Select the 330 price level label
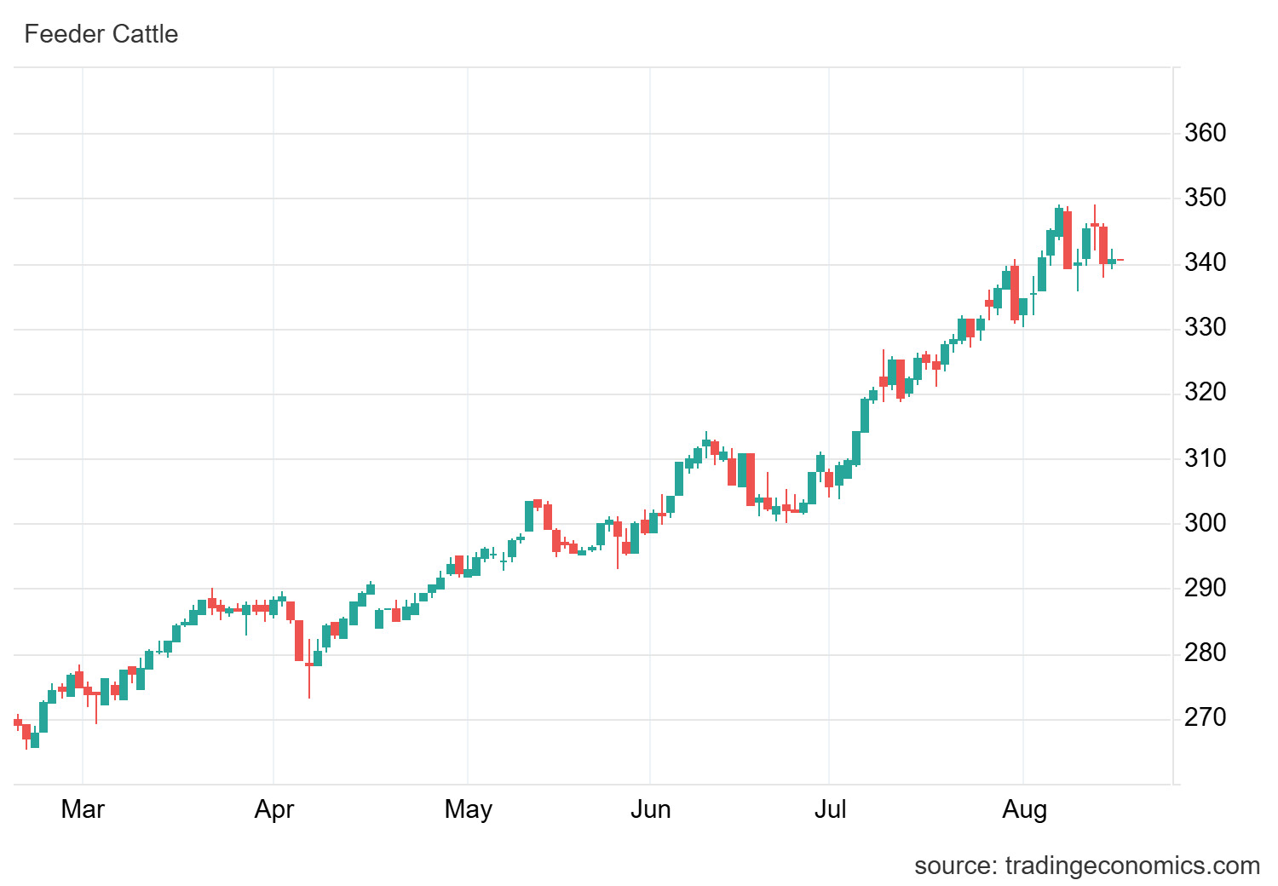1278x886 pixels. coord(1205,328)
